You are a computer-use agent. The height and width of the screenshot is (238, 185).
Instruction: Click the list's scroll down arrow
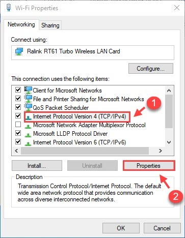point(169,142)
